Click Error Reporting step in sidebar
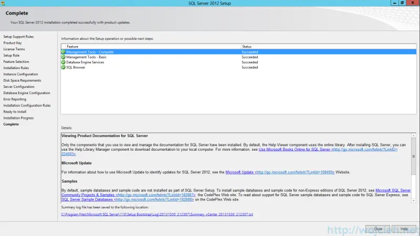 15,99
